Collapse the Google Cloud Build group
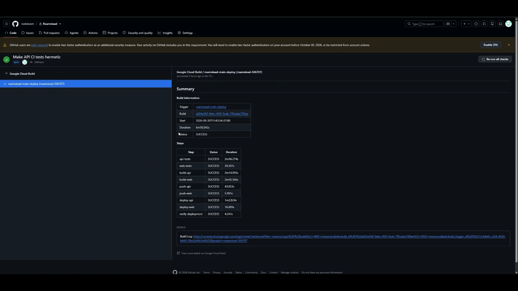Image resolution: width=518 pixels, height=291 pixels. coord(6,74)
